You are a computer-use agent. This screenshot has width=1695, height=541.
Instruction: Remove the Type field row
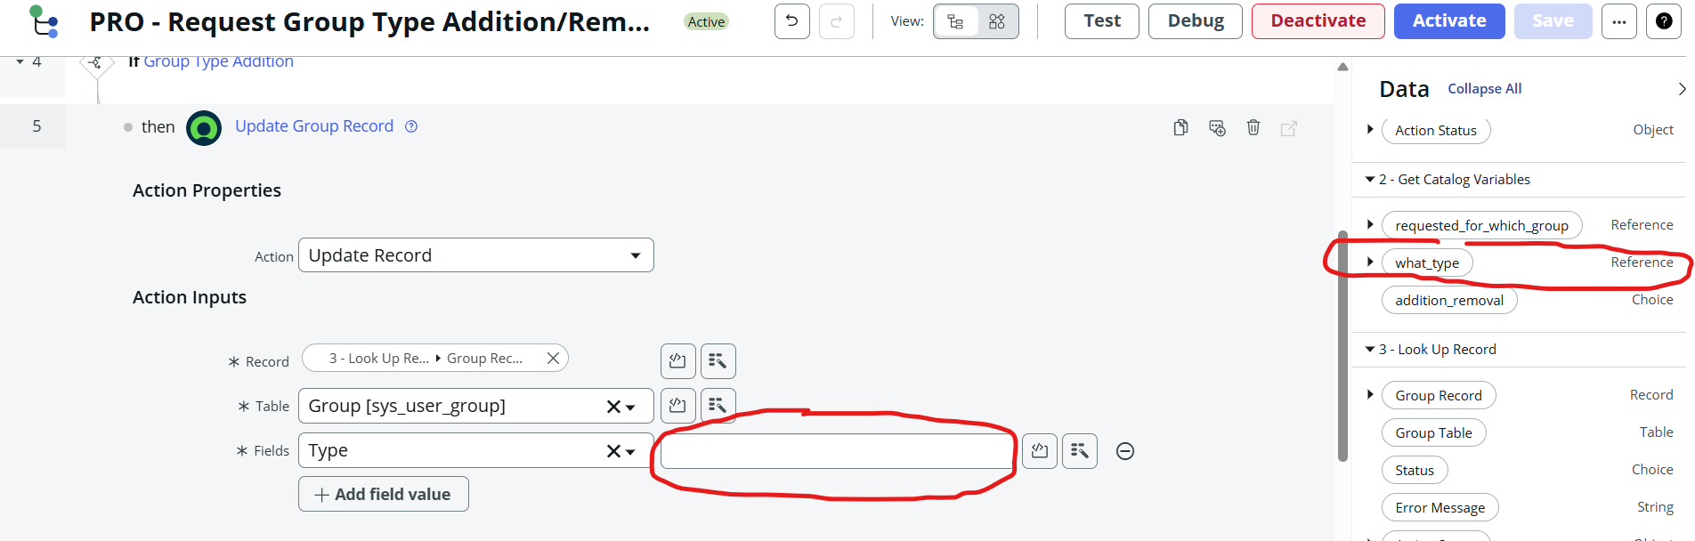(1125, 451)
